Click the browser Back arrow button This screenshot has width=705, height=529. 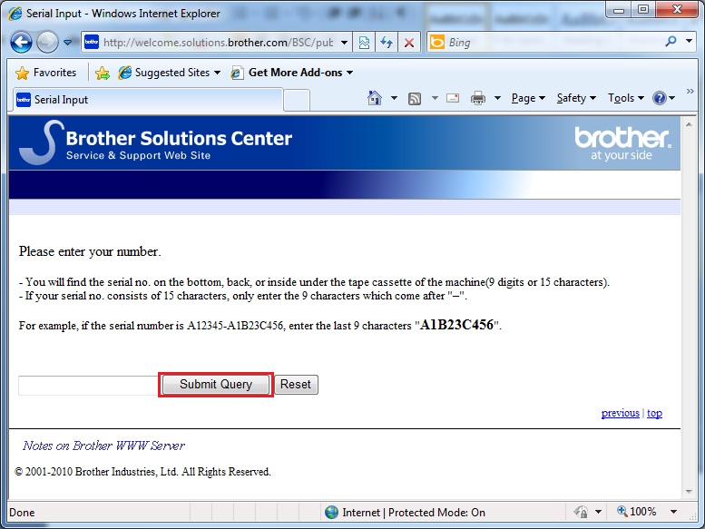(x=22, y=42)
